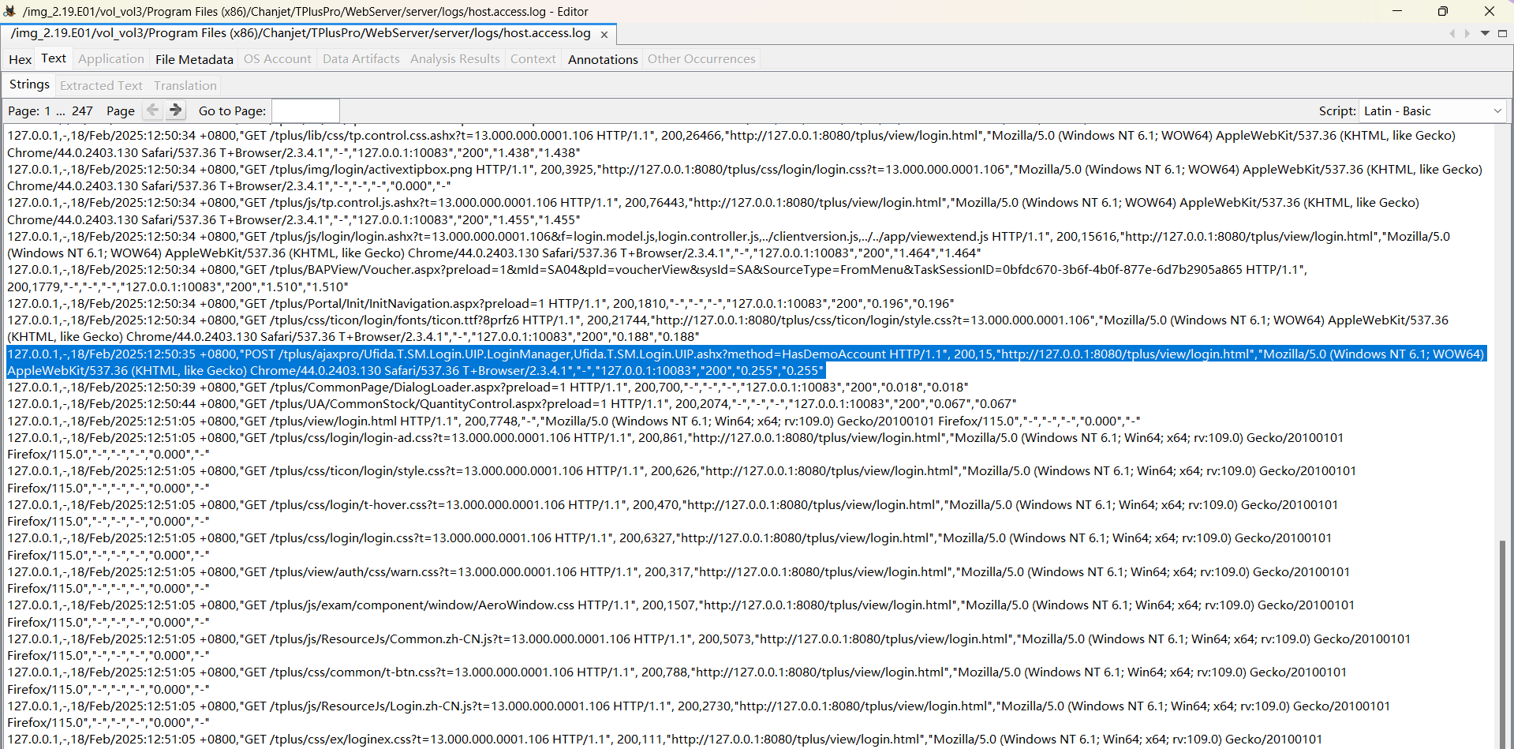
Task: Click the t-btn.css log entry
Action: tap(677, 680)
